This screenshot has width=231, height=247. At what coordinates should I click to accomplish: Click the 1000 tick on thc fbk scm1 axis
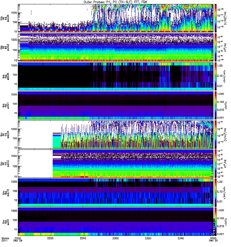pos(14,211)
